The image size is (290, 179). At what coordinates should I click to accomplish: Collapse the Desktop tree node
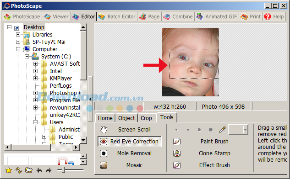click(9, 27)
